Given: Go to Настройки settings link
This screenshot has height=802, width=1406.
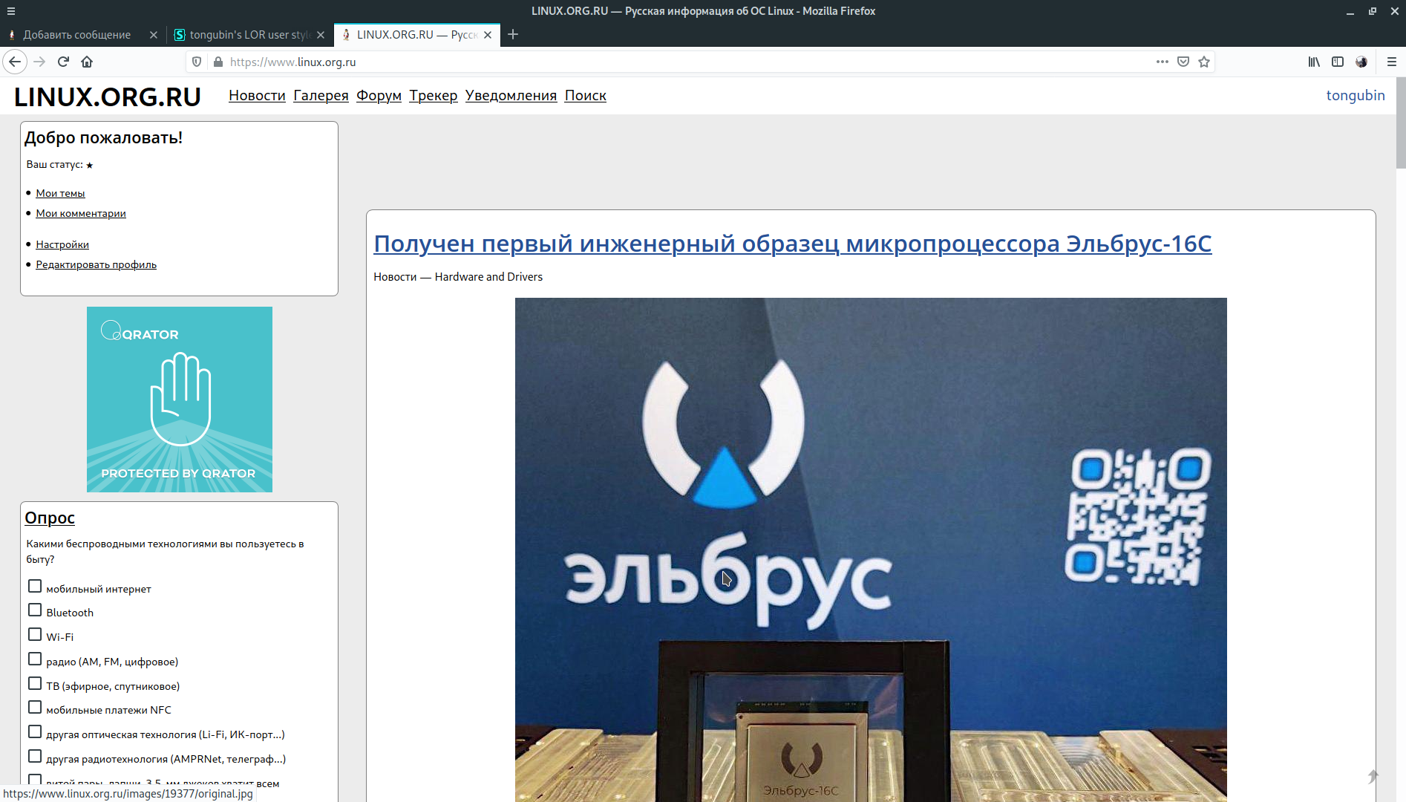Looking at the screenshot, I should pyautogui.click(x=62, y=244).
